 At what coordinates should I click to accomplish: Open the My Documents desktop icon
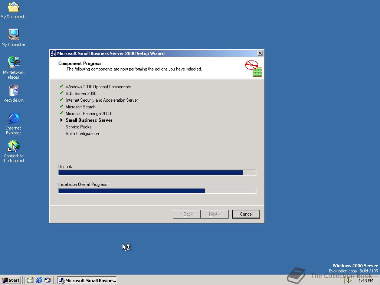coord(13,10)
